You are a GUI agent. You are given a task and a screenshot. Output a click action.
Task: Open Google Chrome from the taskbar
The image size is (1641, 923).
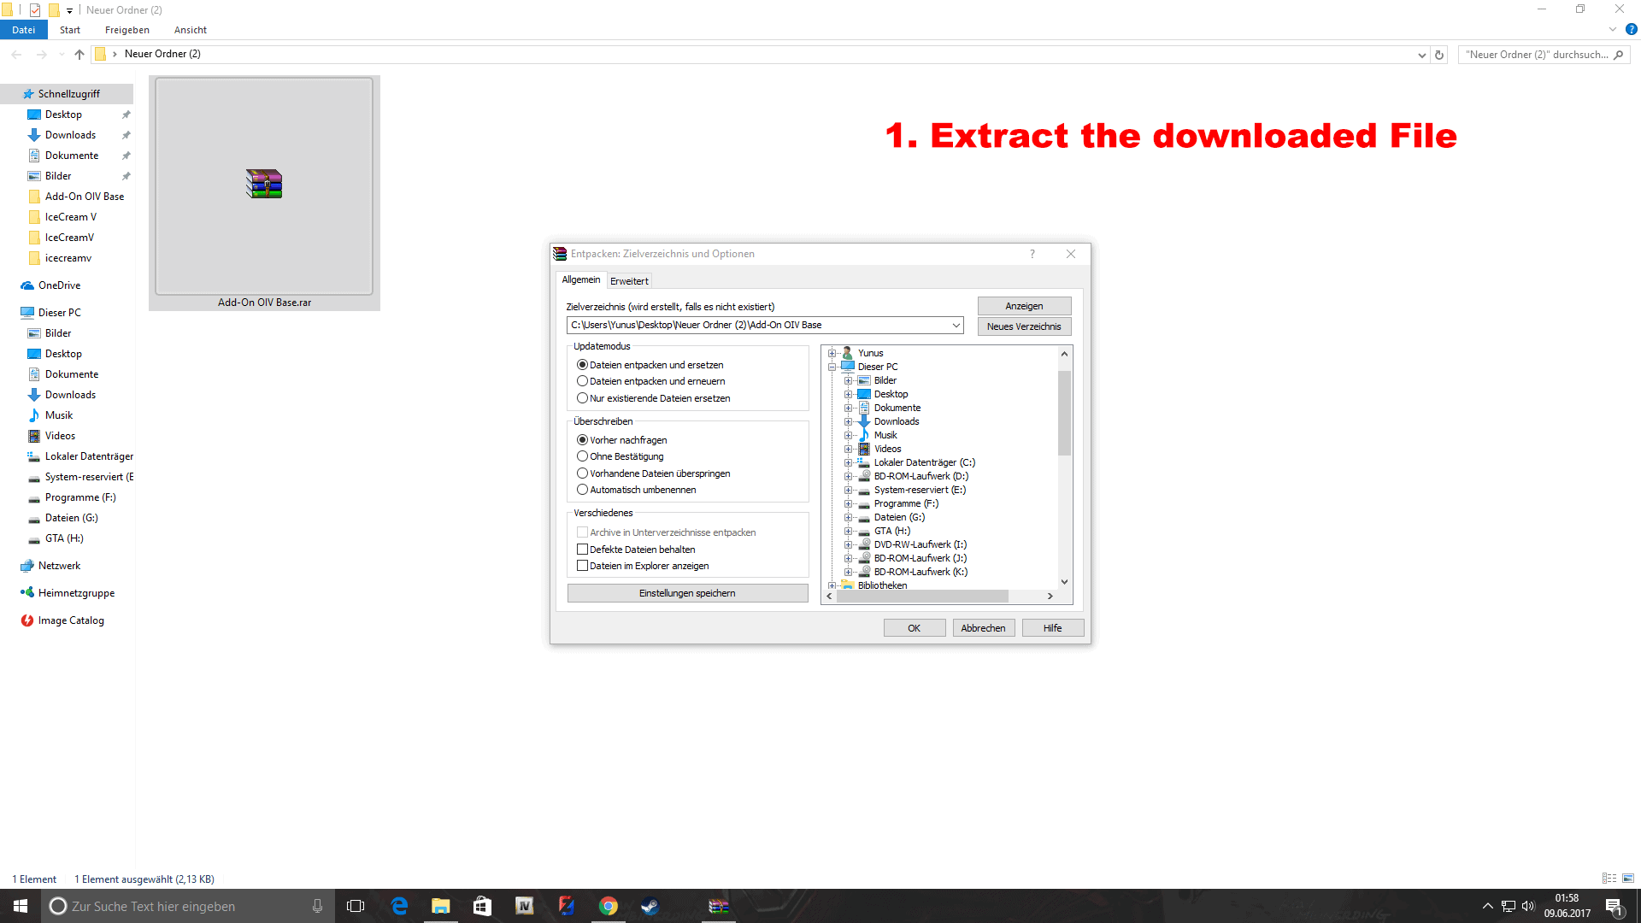click(x=609, y=906)
